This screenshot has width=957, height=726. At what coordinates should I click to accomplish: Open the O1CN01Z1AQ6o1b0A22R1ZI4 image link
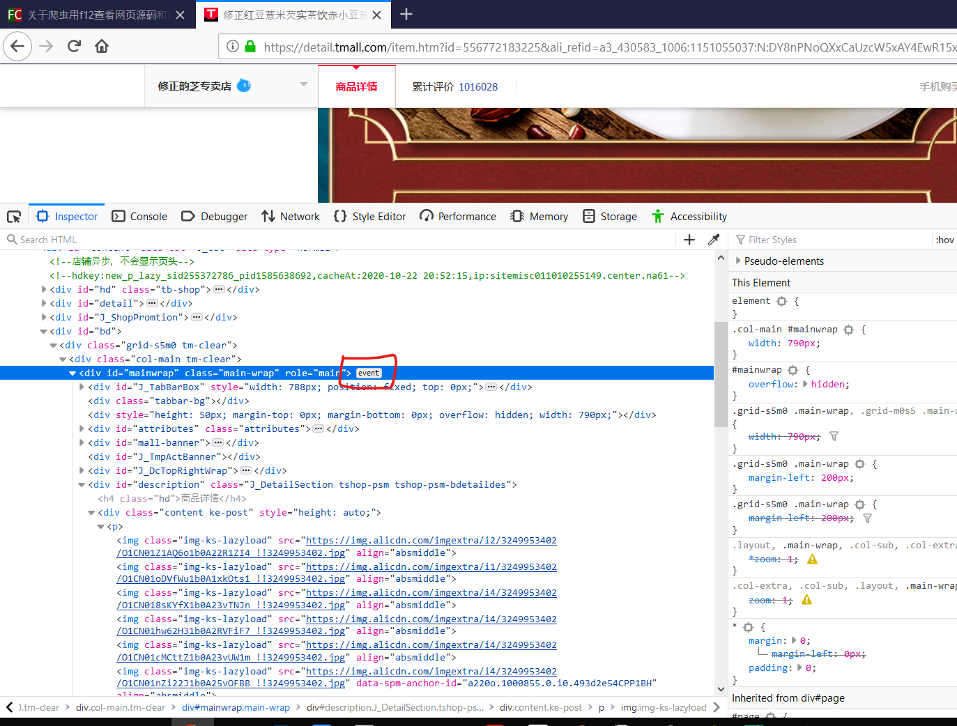[337, 546]
